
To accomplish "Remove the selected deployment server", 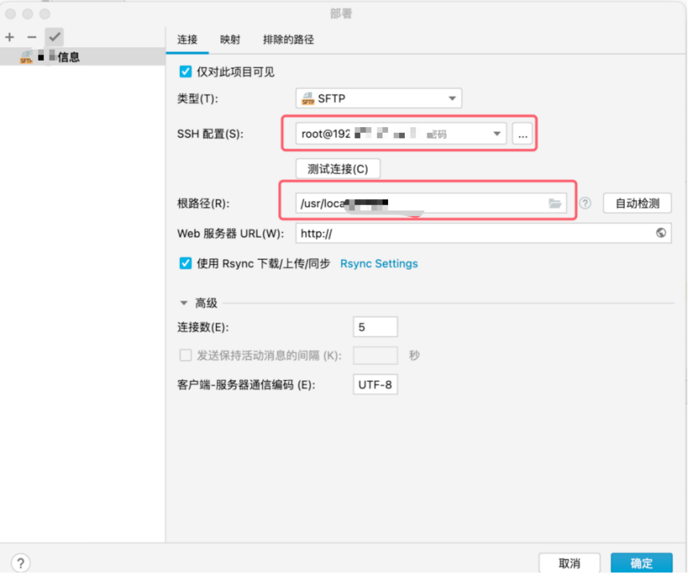I will click(x=31, y=38).
